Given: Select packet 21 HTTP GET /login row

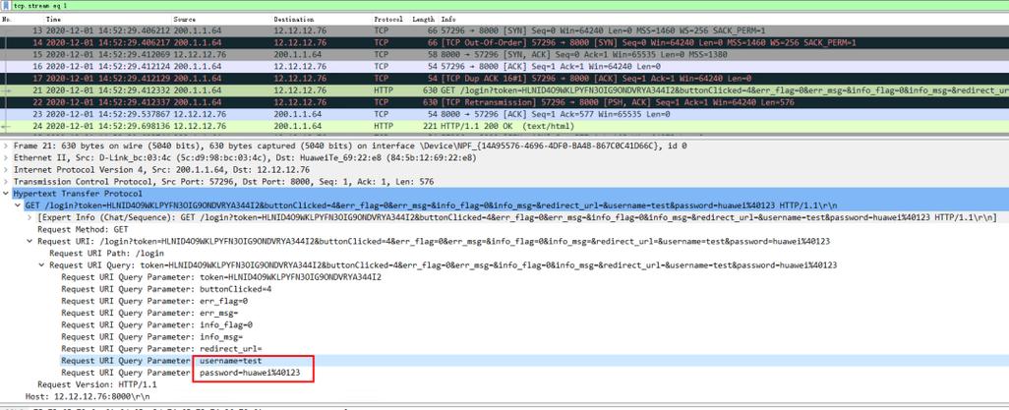Looking at the screenshot, I should click(504, 90).
